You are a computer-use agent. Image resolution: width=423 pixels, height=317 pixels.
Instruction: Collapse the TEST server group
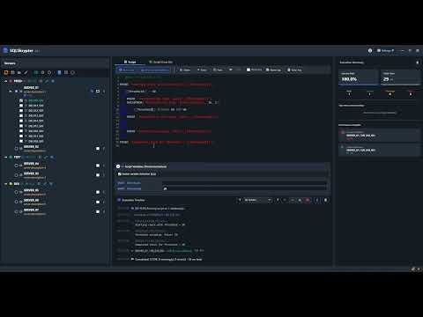click(x=5, y=157)
